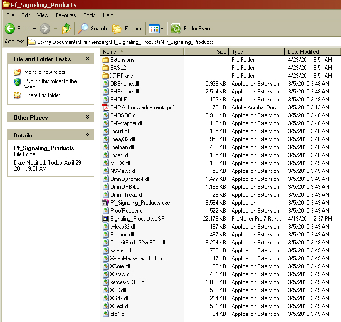341x322 pixels.
Task: Open the Views dropdown arrow
Action: (162, 29)
